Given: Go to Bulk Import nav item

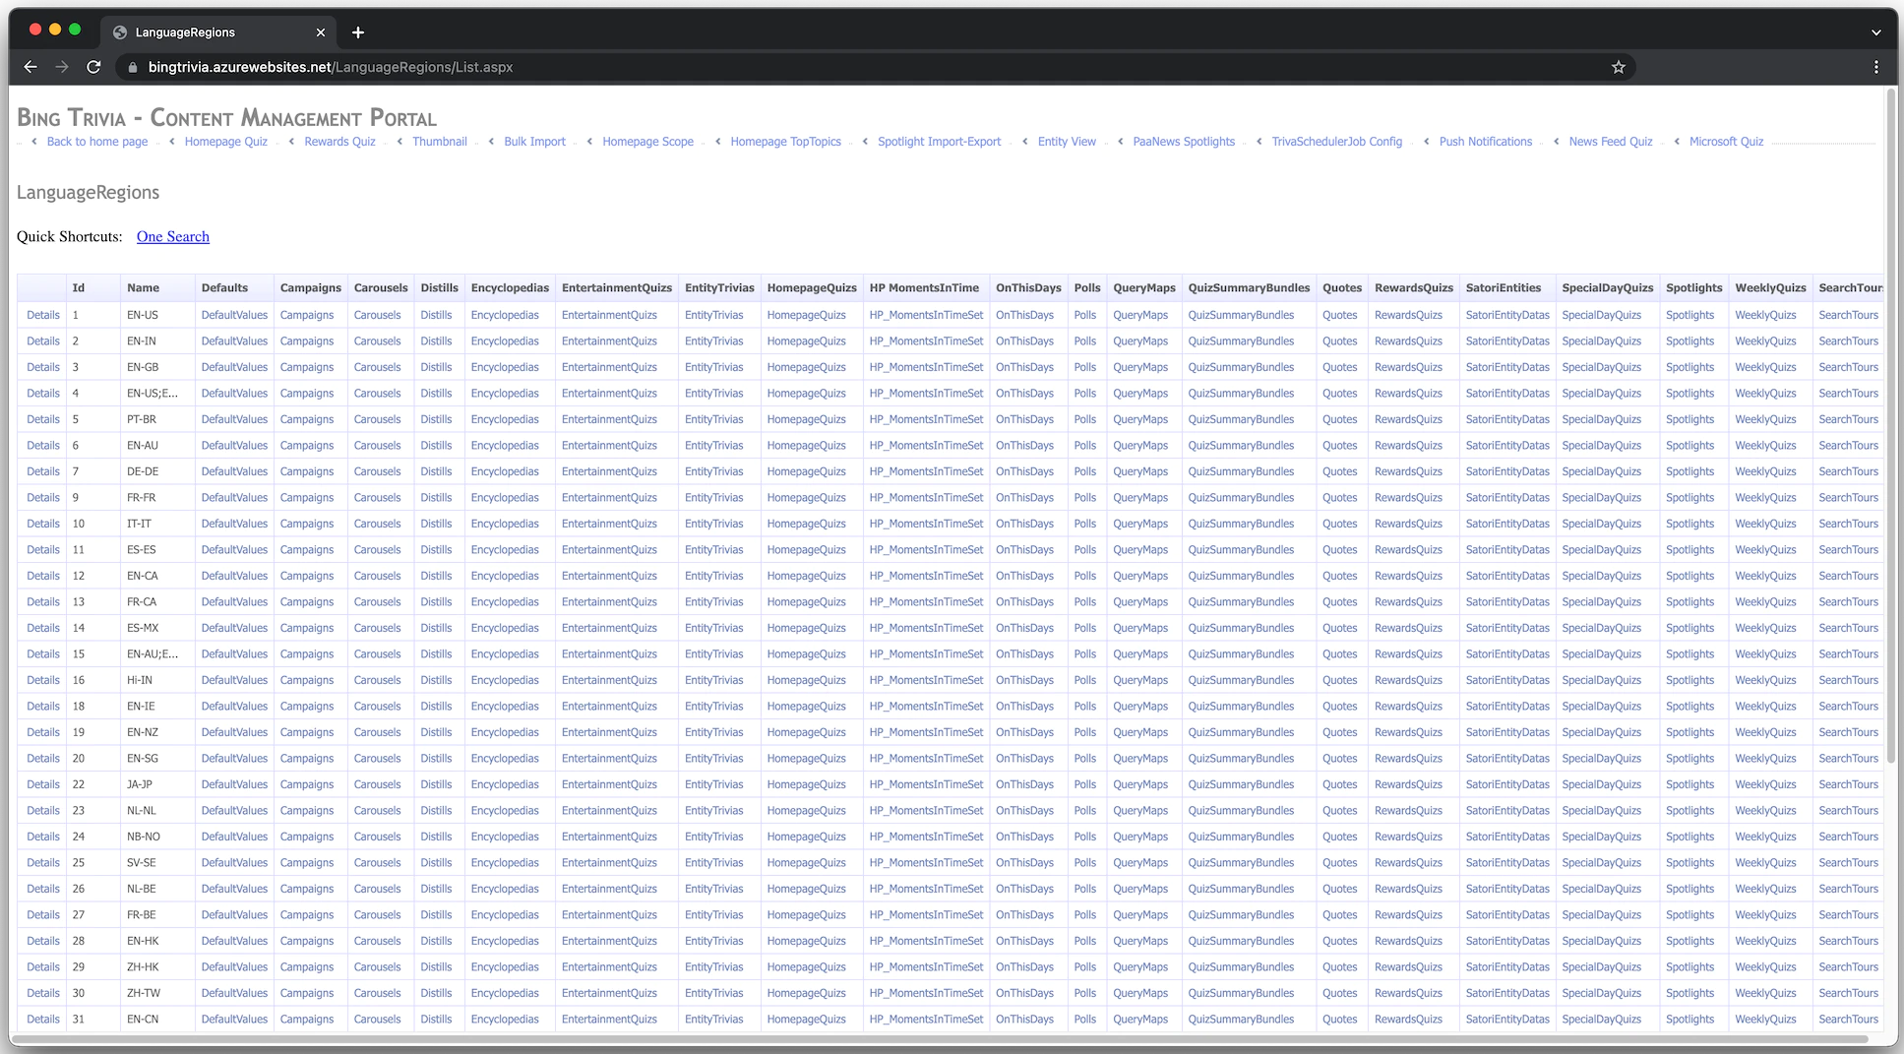Looking at the screenshot, I should (x=534, y=142).
